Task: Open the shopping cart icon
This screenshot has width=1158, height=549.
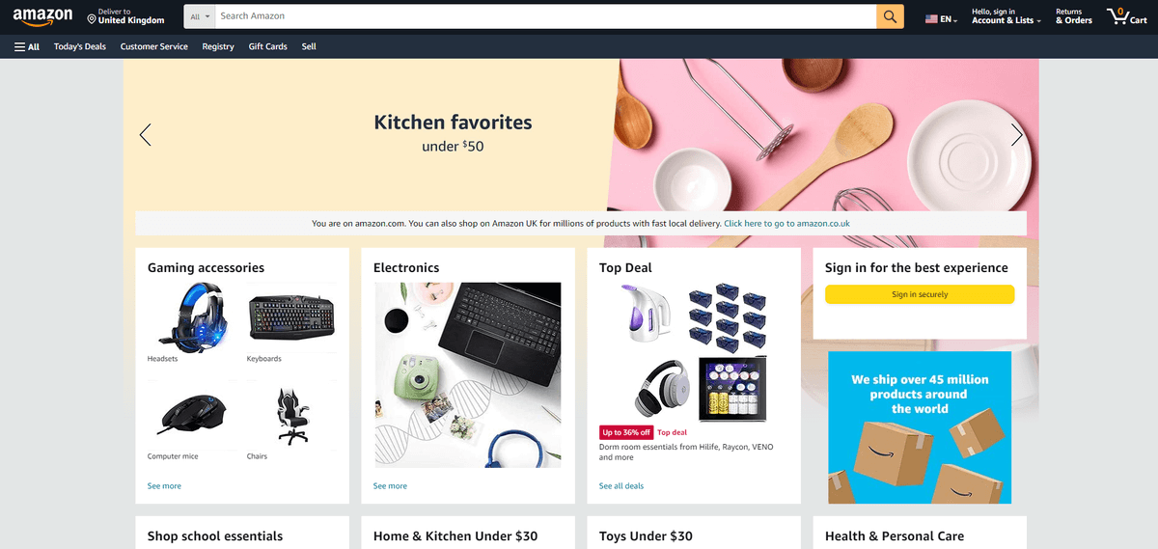Action: coord(1126,16)
